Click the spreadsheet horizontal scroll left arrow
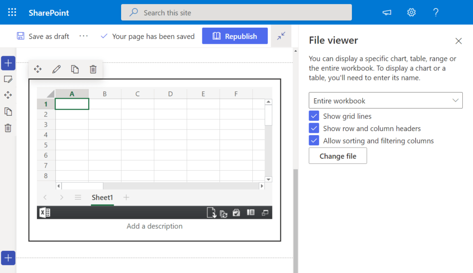Screen dimensions: 473x273 [x=59, y=186]
